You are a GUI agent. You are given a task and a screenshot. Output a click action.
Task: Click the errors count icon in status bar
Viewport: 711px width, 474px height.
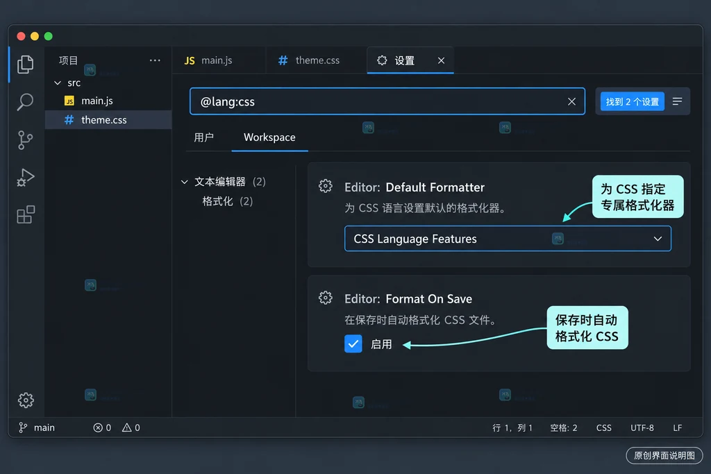click(98, 428)
